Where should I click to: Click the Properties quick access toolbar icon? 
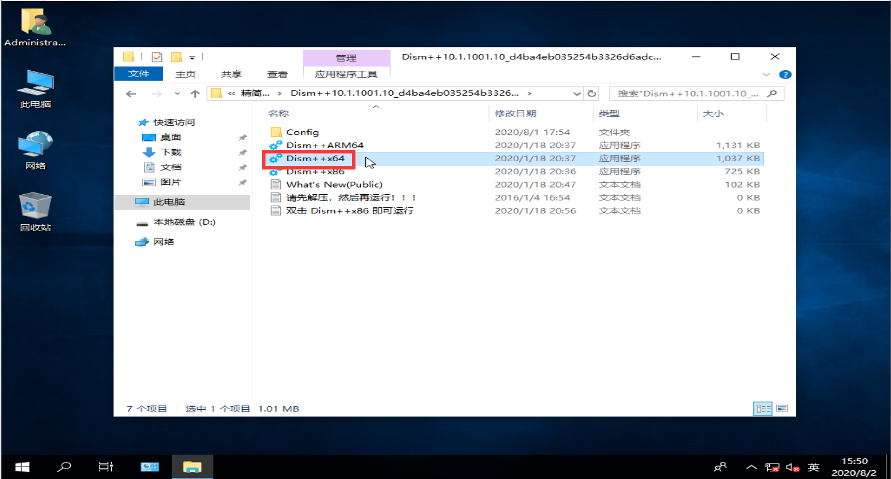[157, 57]
